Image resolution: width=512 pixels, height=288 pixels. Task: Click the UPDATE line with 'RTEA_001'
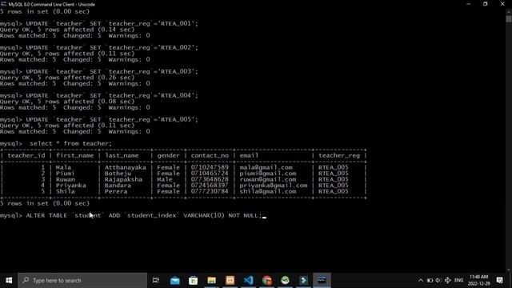(112, 23)
